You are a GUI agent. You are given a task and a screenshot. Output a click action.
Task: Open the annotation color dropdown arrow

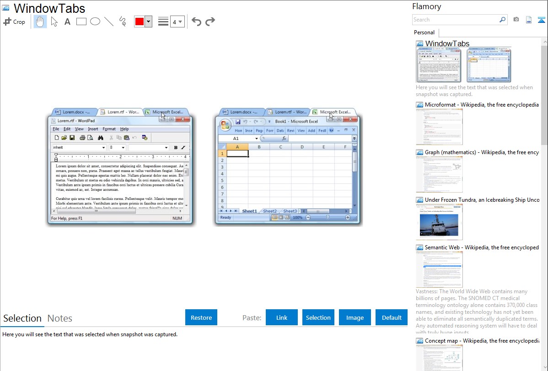(x=149, y=22)
